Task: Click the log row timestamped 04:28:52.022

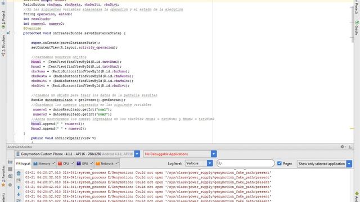Action: [x=148, y=196]
